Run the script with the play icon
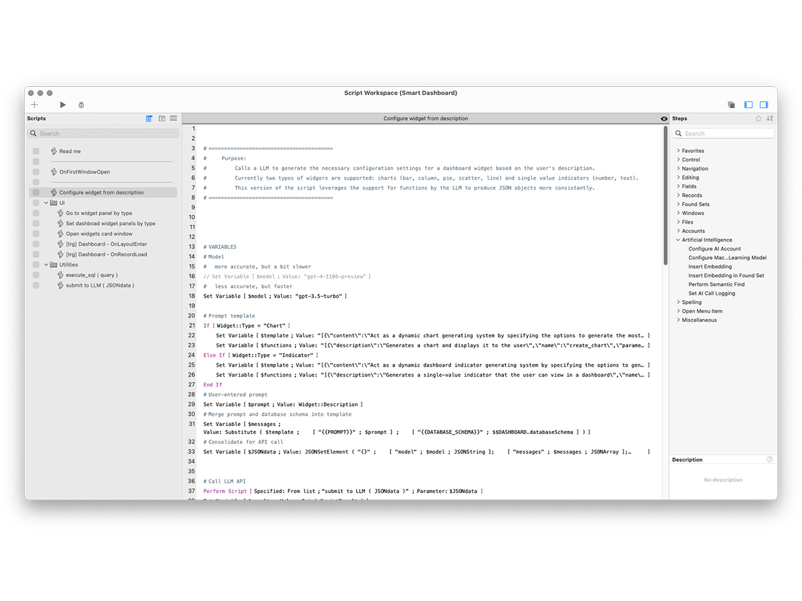This screenshot has height=601, width=802. (x=63, y=105)
